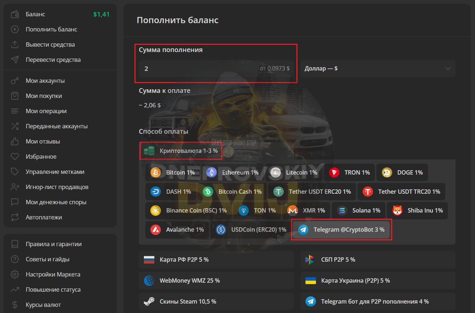The width and height of the screenshot is (475, 313).
Task: Open Вывести средства menu item
Action: pyautogui.click(x=50, y=45)
